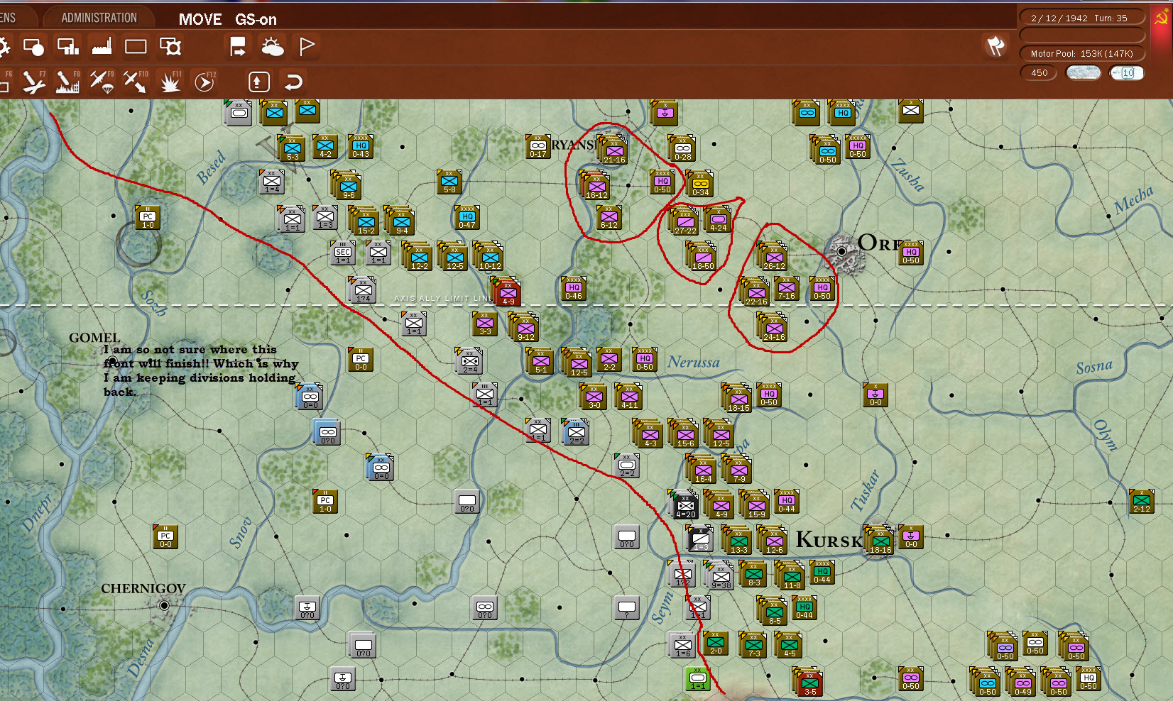Select the 18-50 unit stack
The height and width of the screenshot is (701, 1173).
(702, 256)
